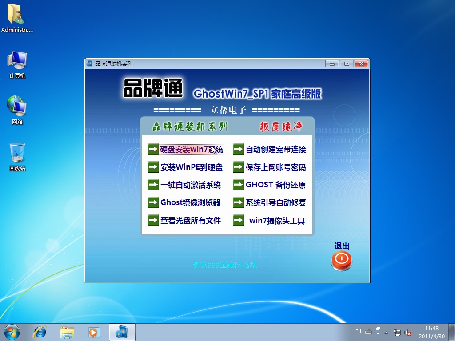Choose 自动创建宽带连接 option
Screen dimensions: 455x341
(276, 149)
